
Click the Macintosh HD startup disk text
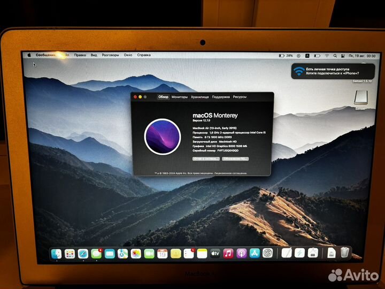coord(214,141)
